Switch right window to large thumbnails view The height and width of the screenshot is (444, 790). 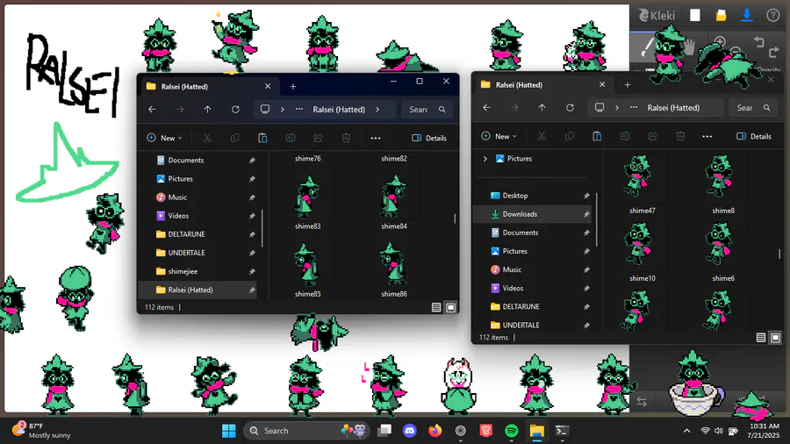pos(775,338)
